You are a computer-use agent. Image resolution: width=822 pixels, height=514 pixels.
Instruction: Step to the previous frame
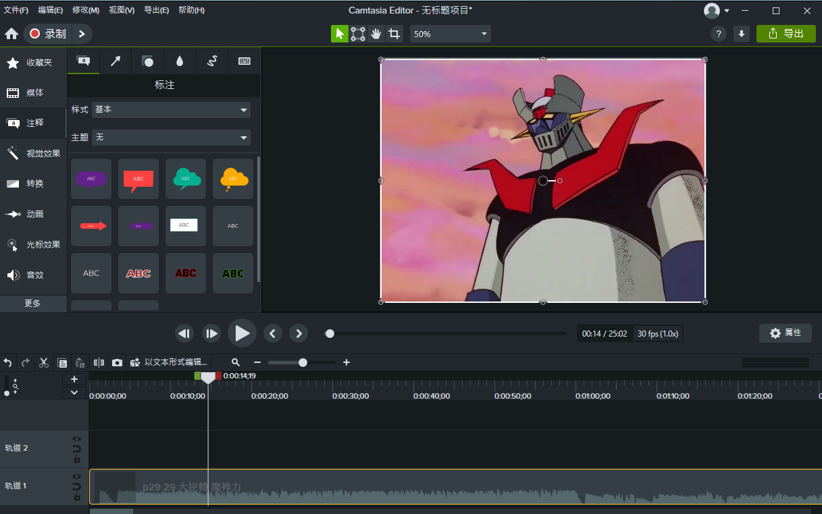[x=184, y=333]
